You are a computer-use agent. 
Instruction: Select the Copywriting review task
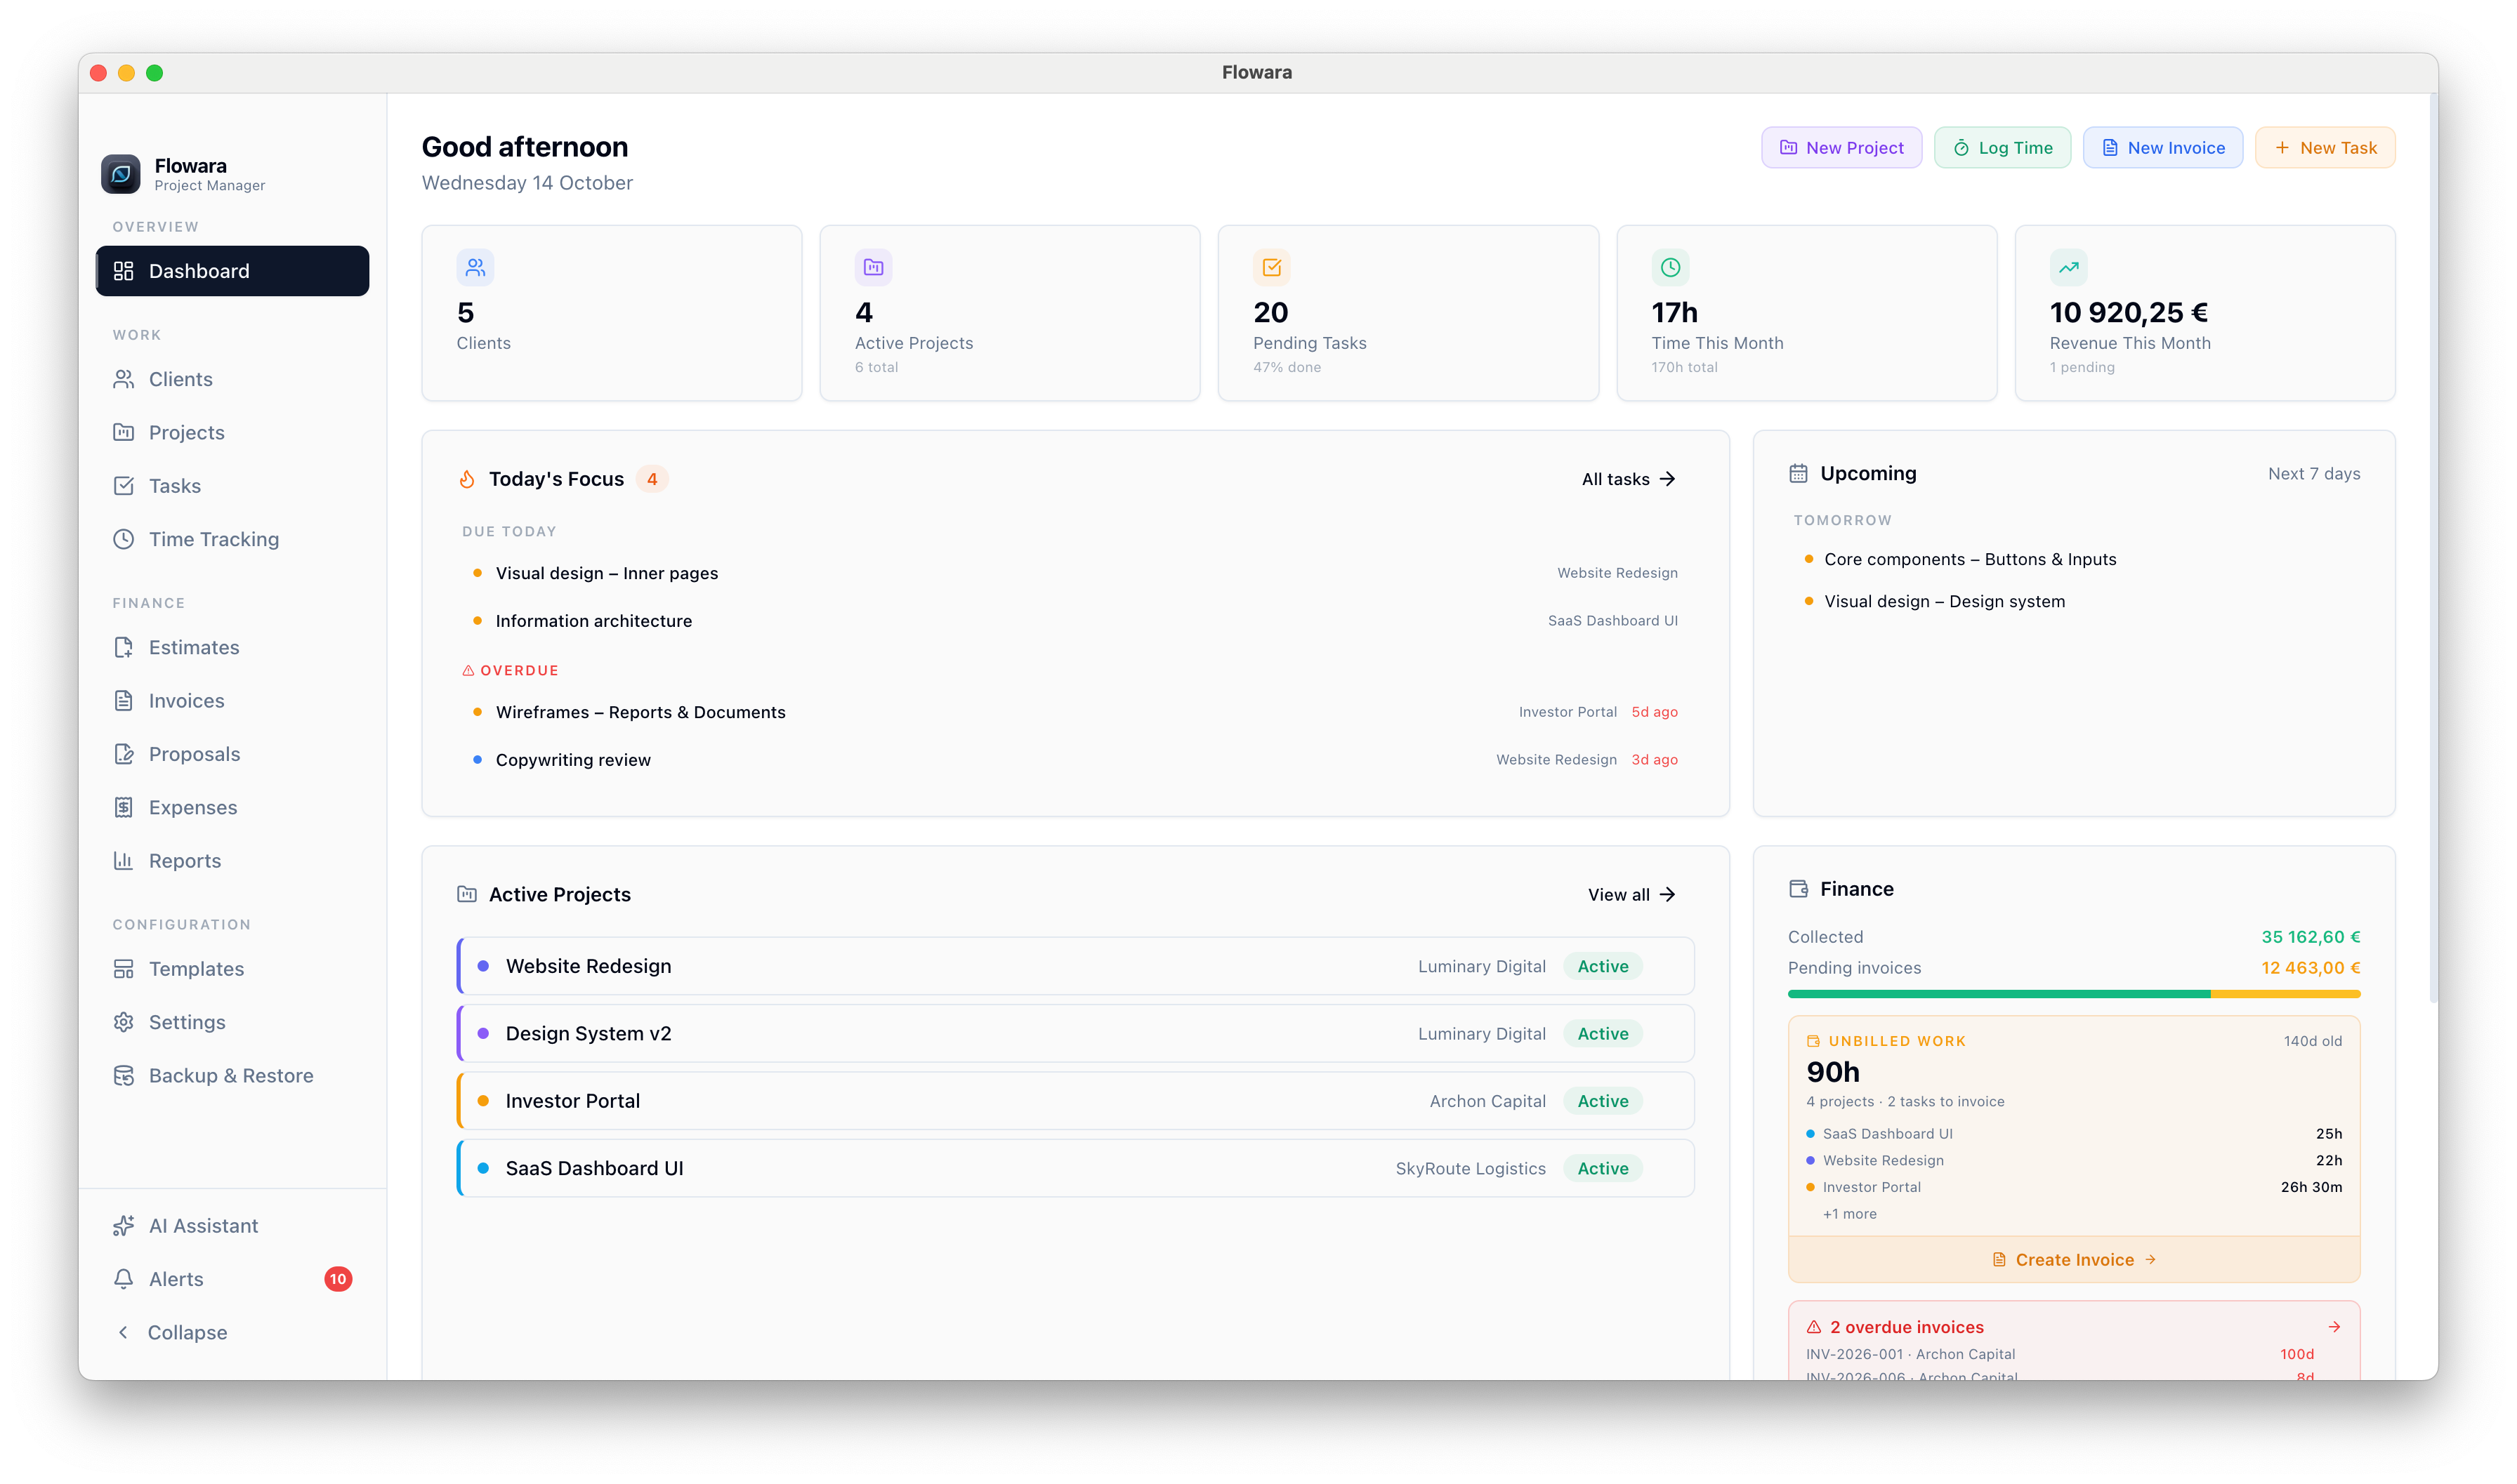tap(1075, 760)
